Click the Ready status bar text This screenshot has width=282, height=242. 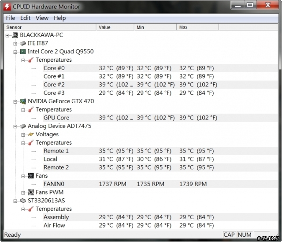point(12,235)
